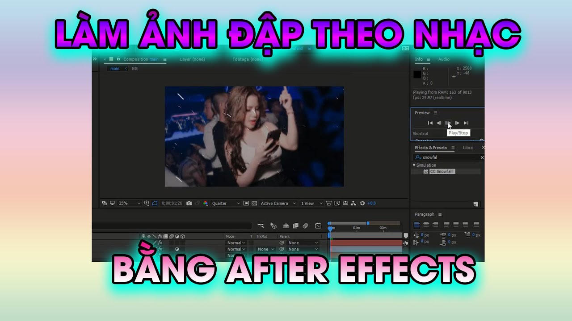Open second layer's TrkMat None dropdown
The image size is (572, 321).
266,249
